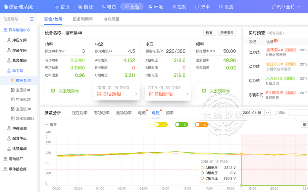Enable the 对比 comparison checkbox

tap(276, 113)
